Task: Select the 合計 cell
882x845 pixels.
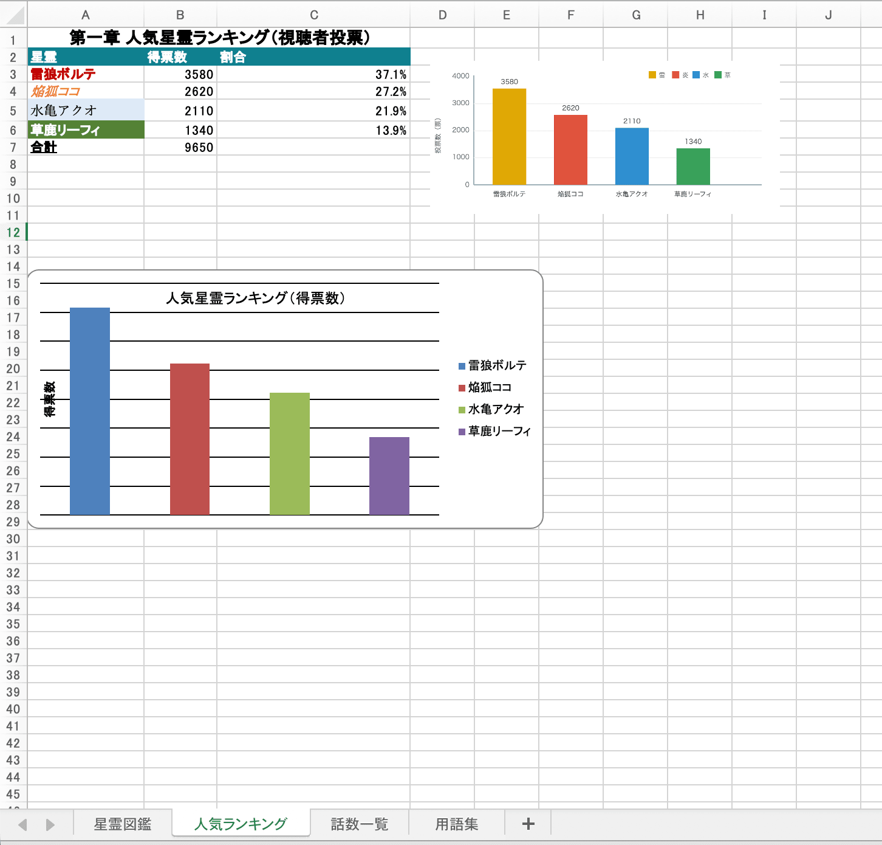Action: click(x=86, y=147)
